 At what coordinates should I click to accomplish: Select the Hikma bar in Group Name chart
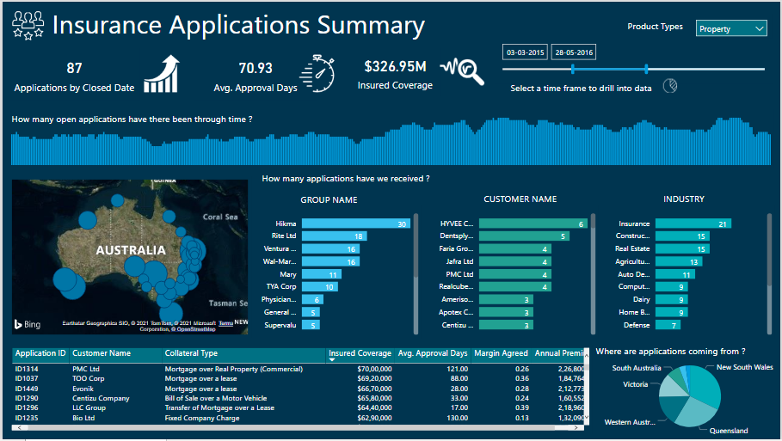click(355, 224)
